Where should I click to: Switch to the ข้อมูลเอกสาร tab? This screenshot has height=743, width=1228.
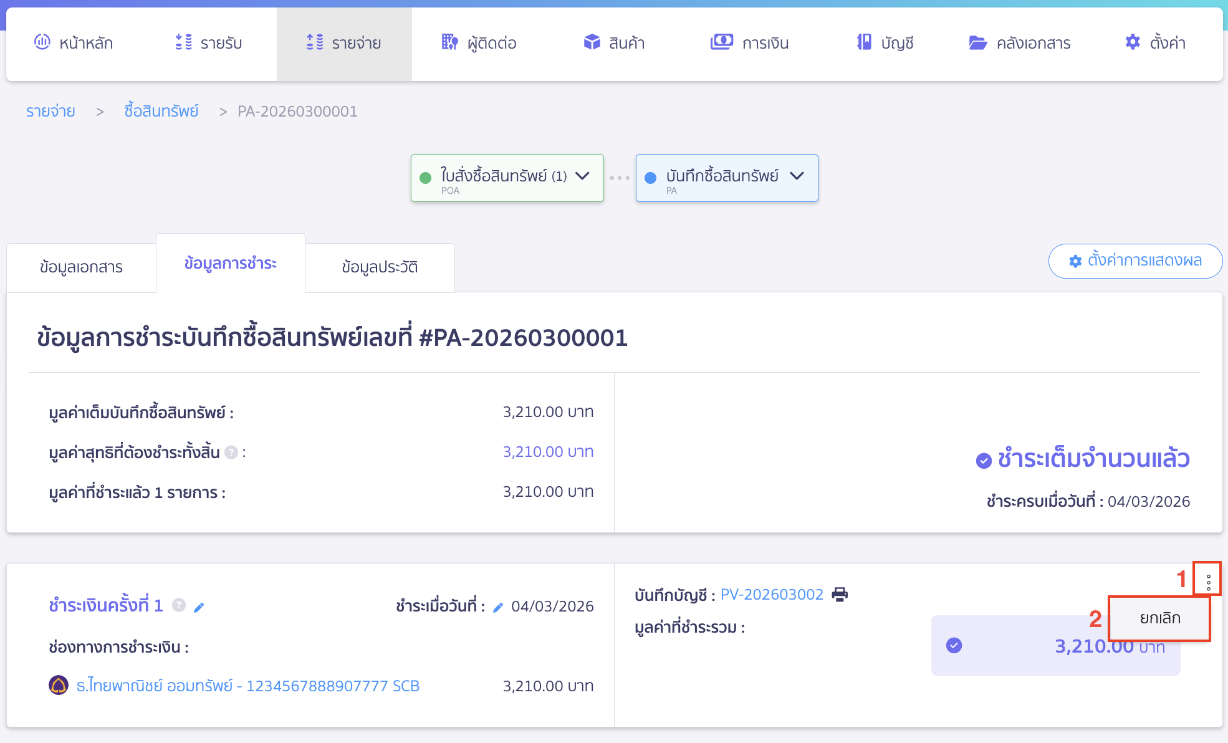point(81,267)
